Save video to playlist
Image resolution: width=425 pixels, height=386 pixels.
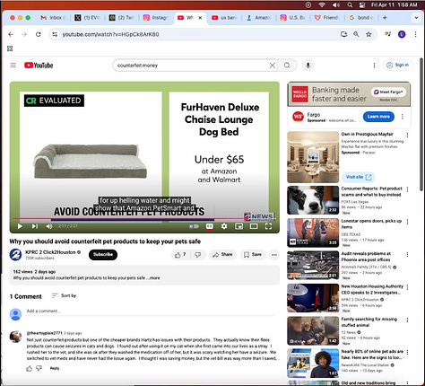click(253, 255)
